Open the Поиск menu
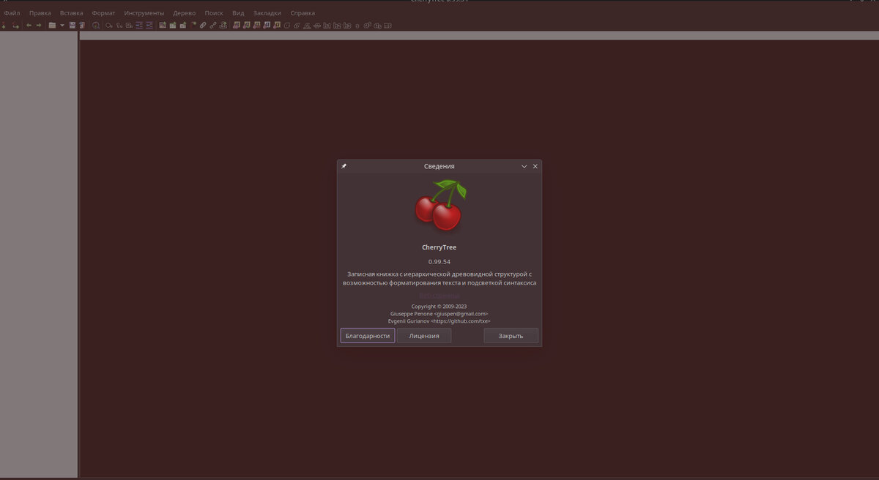This screenshot has height=480, width=879. pos(214,13)
